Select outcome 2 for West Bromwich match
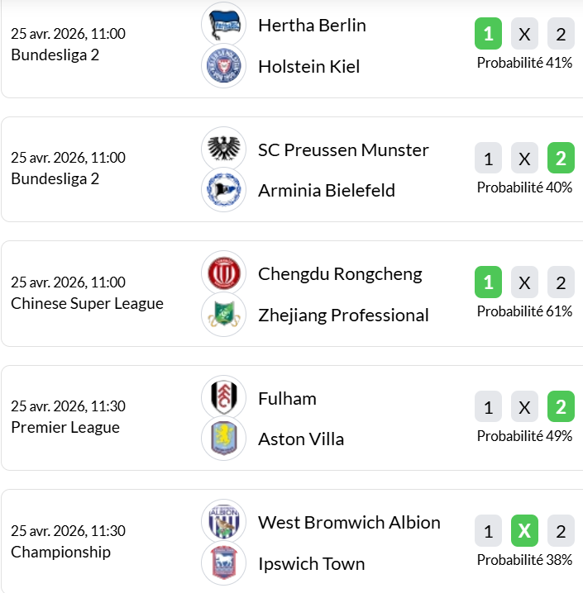Viewport: 583px width, 593px height. coord(561,531)
